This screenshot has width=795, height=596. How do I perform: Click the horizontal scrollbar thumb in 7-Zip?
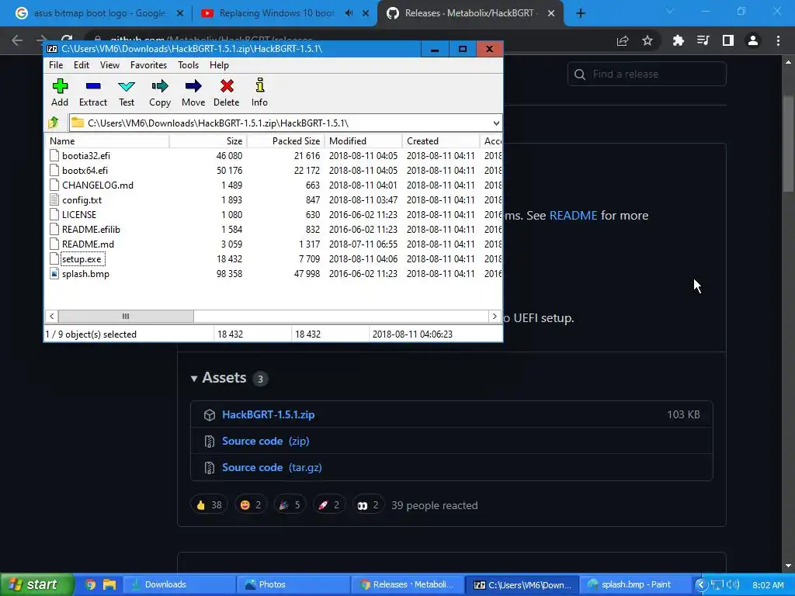click(x=126, y=317)
